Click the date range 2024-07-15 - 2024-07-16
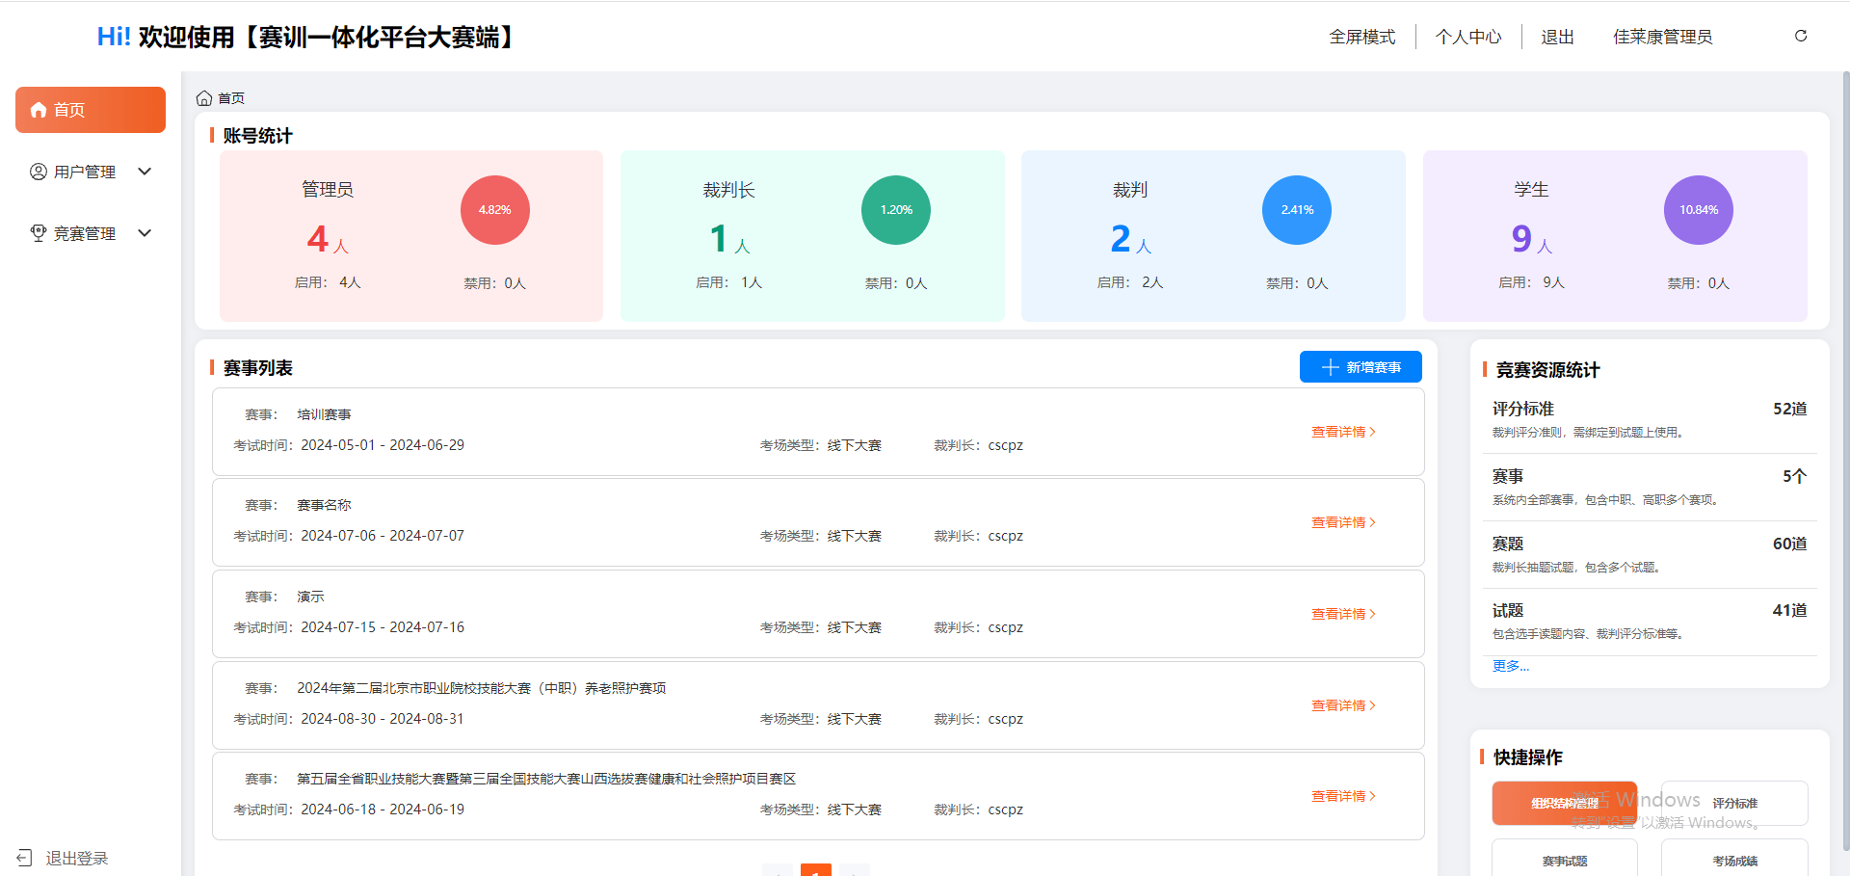The height and width of the screenshot is (876, 1850). (x=383, y=627)
